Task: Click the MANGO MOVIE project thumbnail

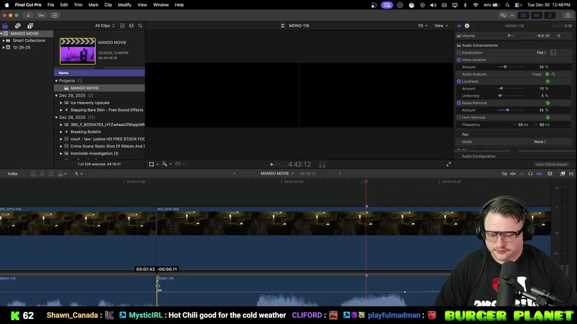Action: click(78, 51)
